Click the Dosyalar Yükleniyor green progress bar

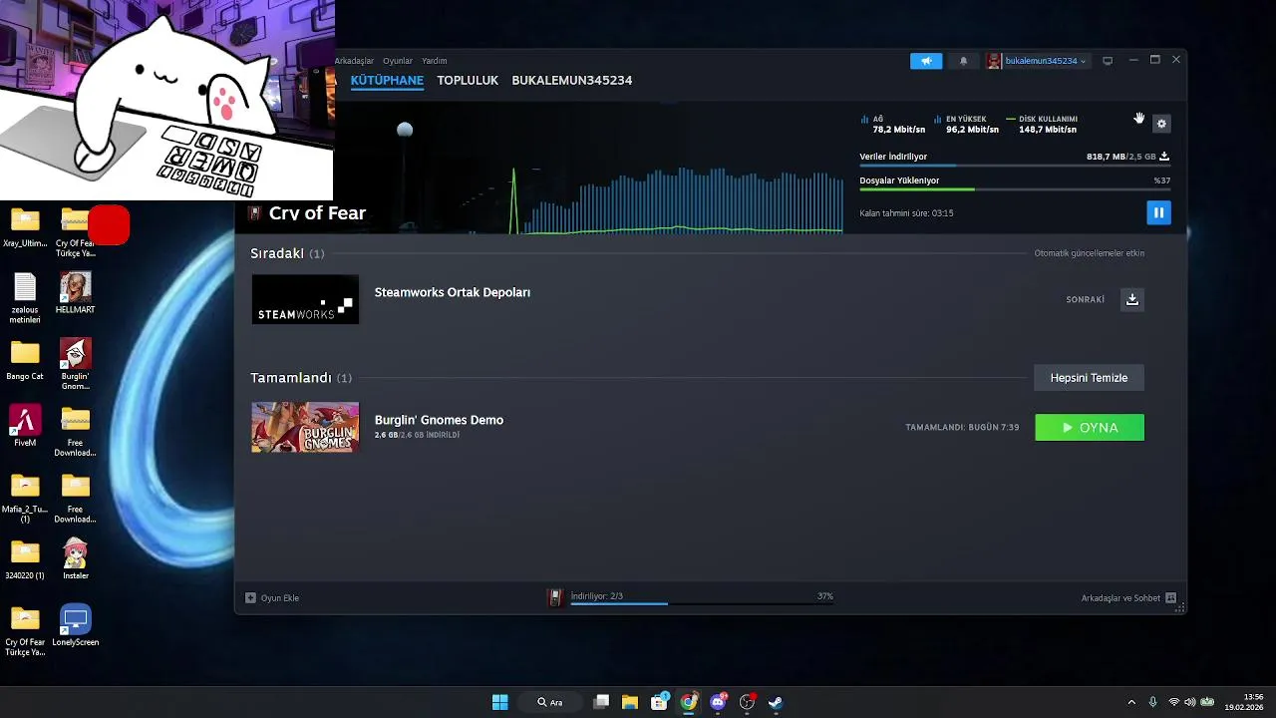(1015, 189)
